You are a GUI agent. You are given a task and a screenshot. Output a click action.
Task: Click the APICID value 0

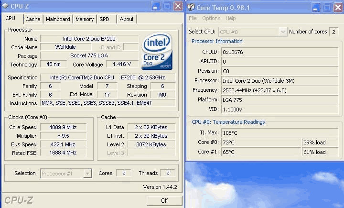click(x=279, y=62)
